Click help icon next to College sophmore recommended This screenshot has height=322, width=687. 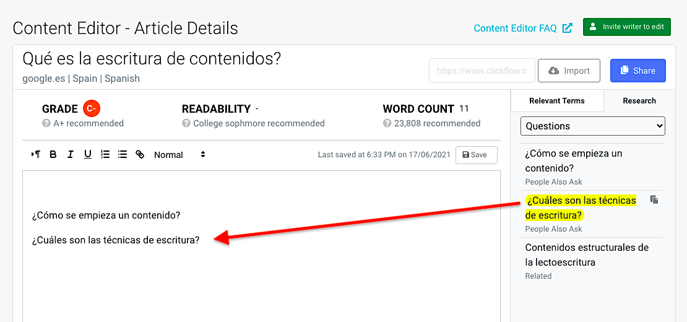tap(186, 124)
